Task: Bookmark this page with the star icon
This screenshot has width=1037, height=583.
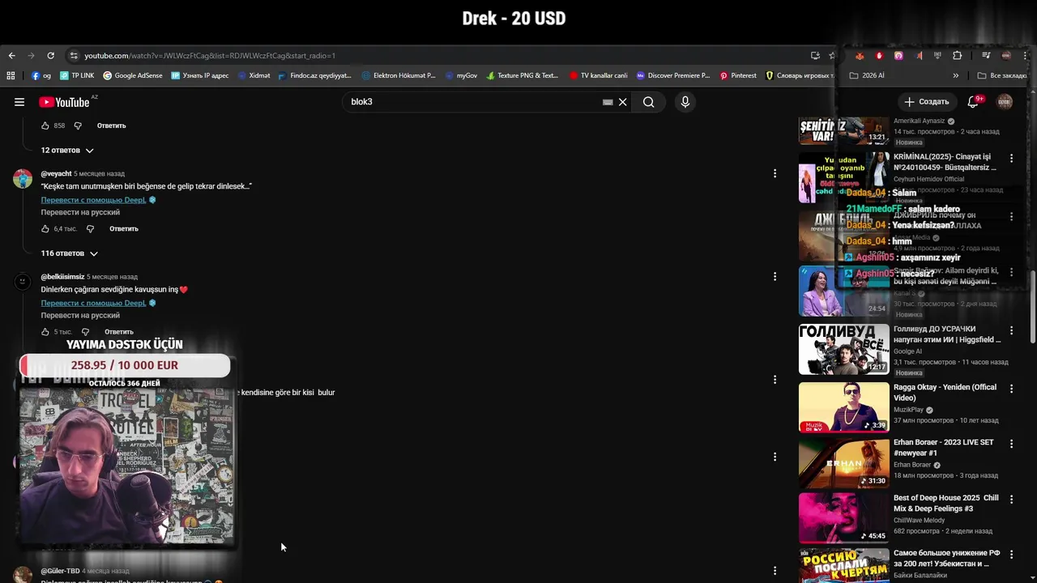Action: point(832,56)
